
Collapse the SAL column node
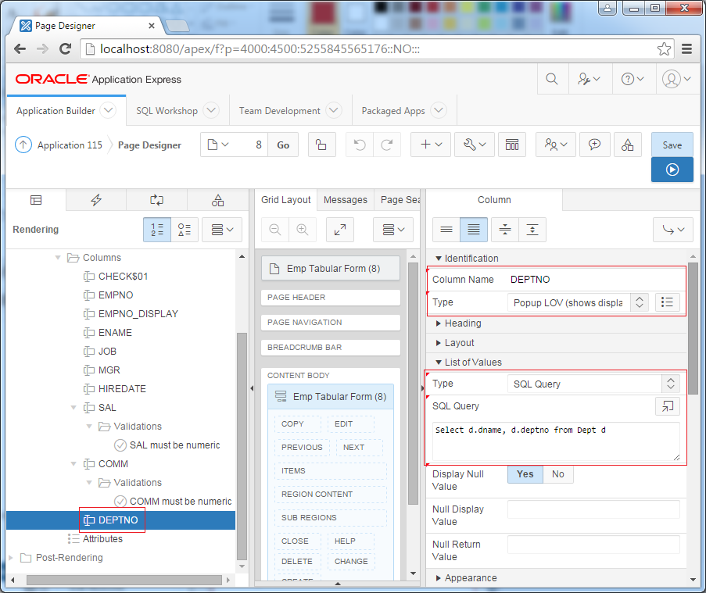click(x=73, y=408)
